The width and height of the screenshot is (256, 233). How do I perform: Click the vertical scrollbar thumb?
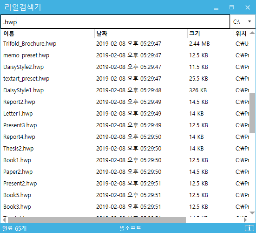pyautogui.click(x=252, y=113)
